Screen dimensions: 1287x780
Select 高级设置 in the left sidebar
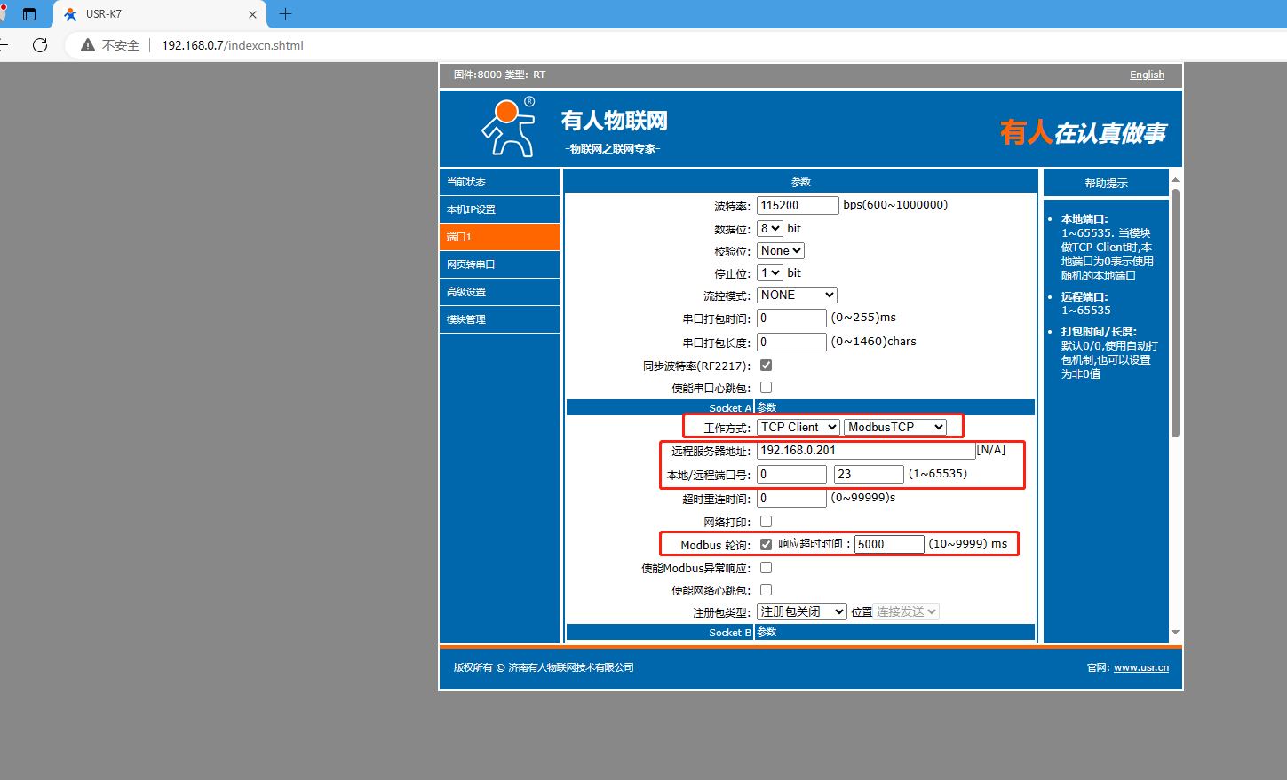pos(499,292)
